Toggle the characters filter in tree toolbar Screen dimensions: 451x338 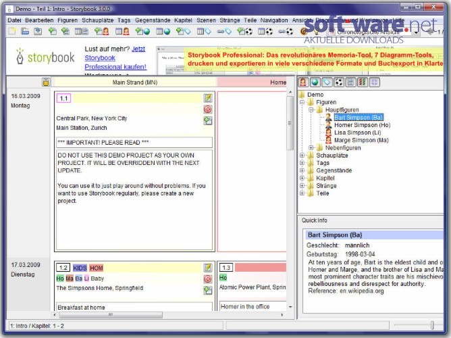point(303,82)
